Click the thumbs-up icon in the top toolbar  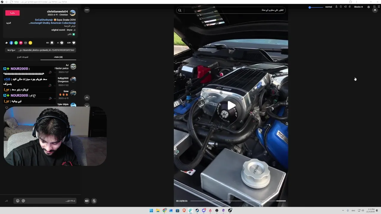[350, 7]
